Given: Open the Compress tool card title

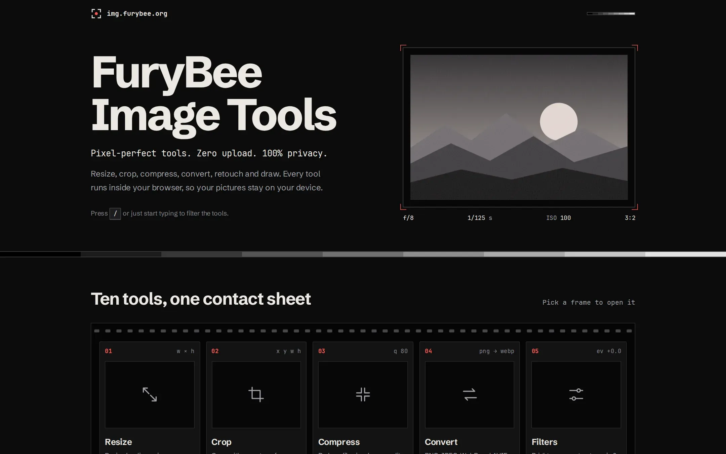Looking at the screenshot, I should pyautogui.click(x=339, y=442).
